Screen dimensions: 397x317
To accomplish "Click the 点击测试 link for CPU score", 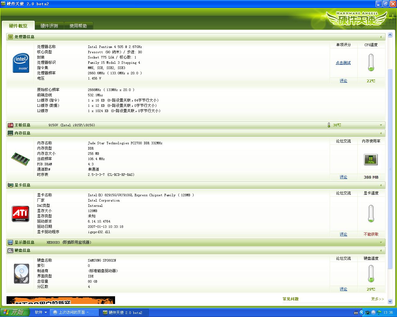I will click(343, 63).
